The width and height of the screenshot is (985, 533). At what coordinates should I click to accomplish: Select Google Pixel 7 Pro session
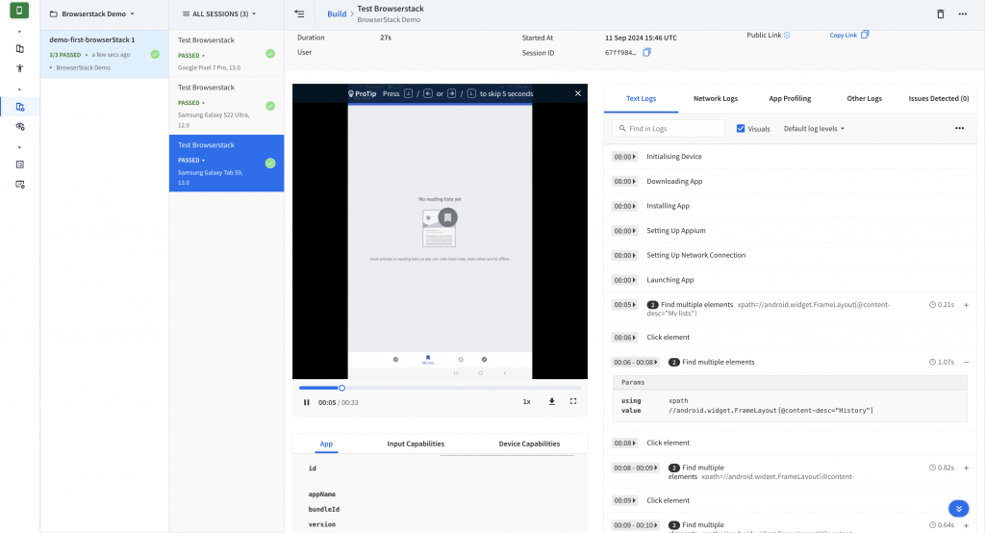pyautogui.click(x=226, y=54)
